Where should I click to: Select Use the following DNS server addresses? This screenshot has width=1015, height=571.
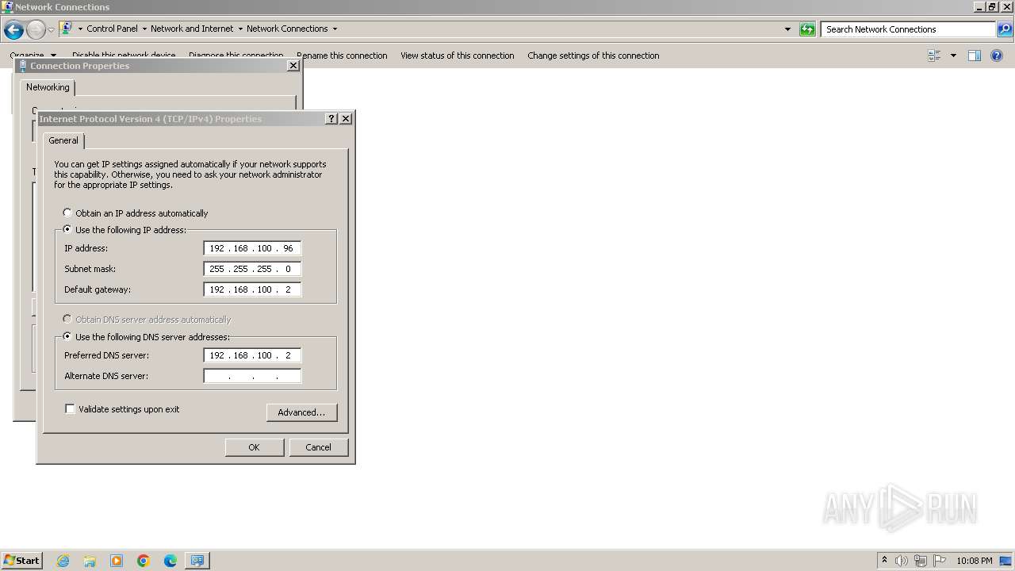pyautogui.click(x=146, y=337)
